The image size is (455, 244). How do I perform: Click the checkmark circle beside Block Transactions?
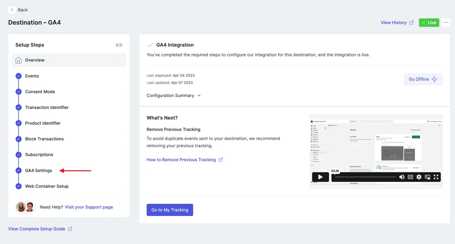tap(19, 139)
